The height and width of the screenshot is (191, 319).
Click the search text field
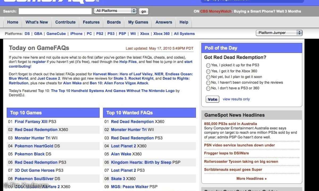(55, 11)
